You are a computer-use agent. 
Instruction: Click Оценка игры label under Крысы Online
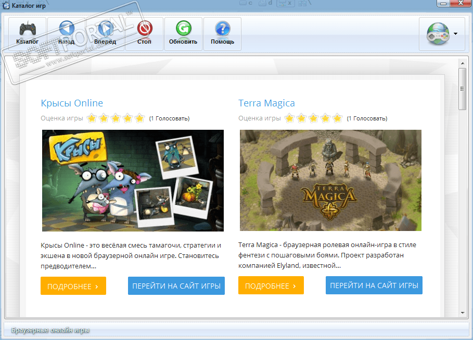tap(62, 118)
